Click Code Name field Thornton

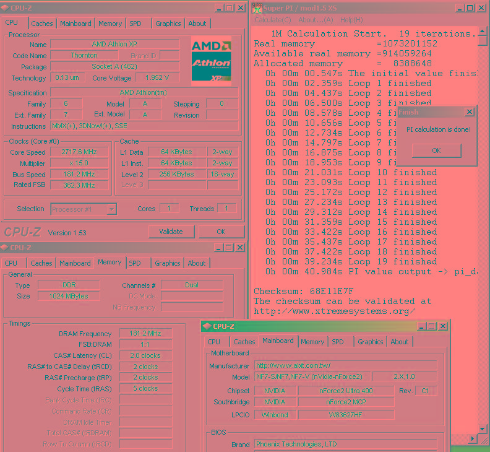pos(84,55)
